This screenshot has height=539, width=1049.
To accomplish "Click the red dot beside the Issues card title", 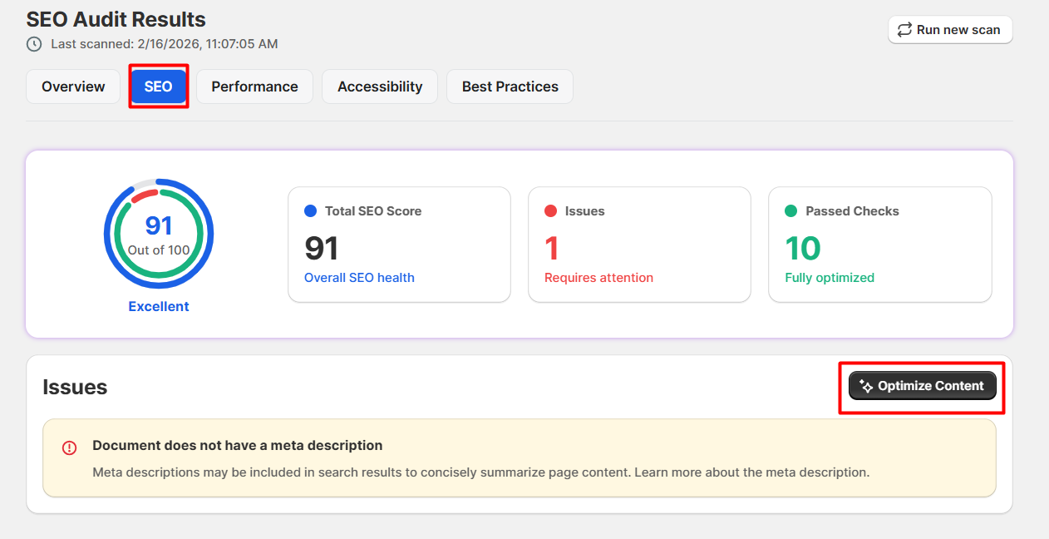I will (x=550, y=211).
